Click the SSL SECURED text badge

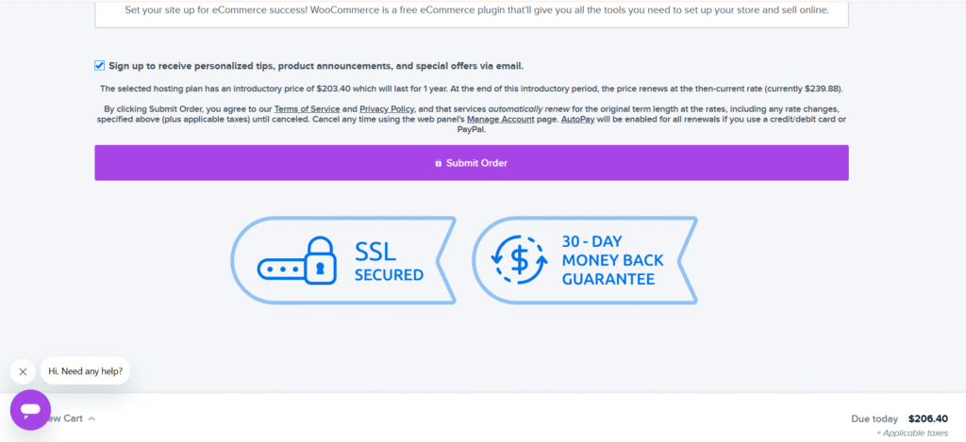[389, 262]
